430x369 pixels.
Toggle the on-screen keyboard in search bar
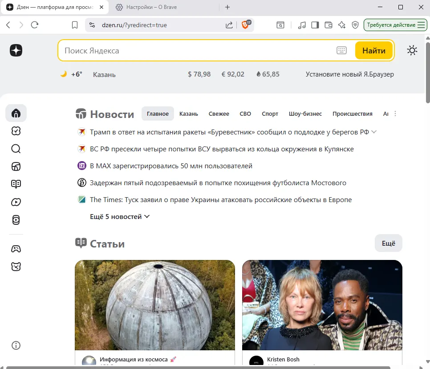[x=341, y=50]
